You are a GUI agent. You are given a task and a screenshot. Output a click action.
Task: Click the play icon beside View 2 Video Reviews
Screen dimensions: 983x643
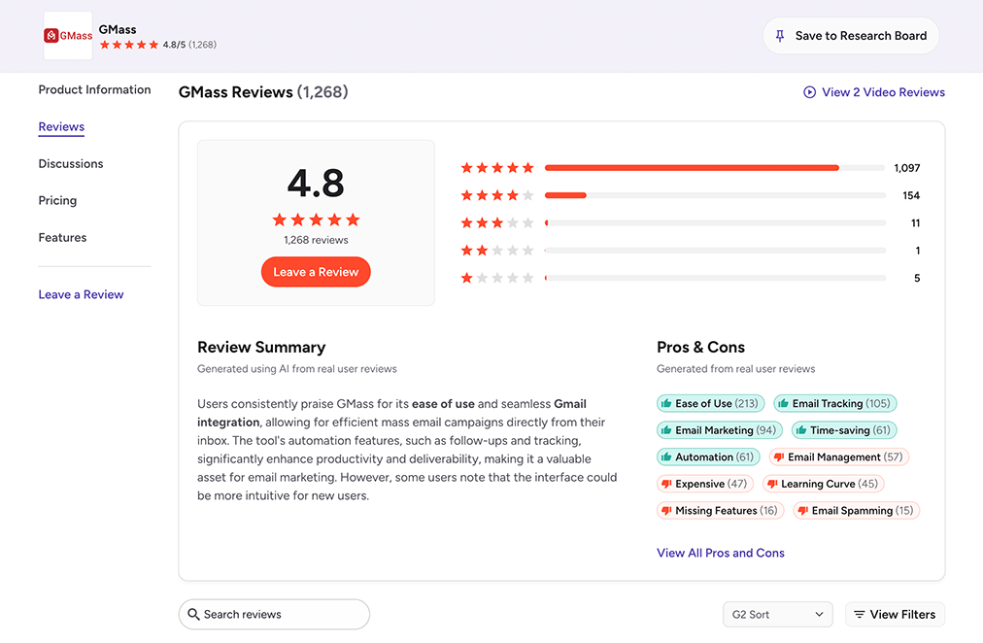click(809, 92)
